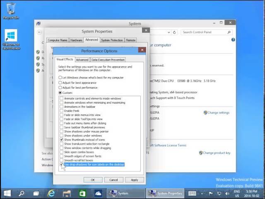Open Task View on the taskbar
The image size is (265, 199).
tap(36, 193)
